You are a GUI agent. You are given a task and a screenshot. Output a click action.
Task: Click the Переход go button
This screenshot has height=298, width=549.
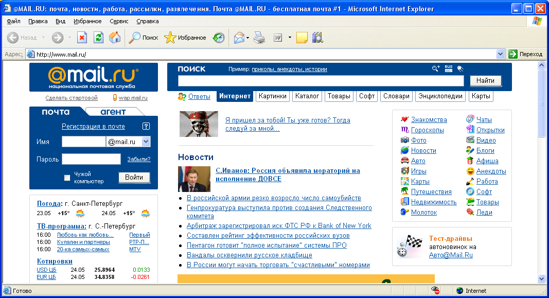(526, 54)
